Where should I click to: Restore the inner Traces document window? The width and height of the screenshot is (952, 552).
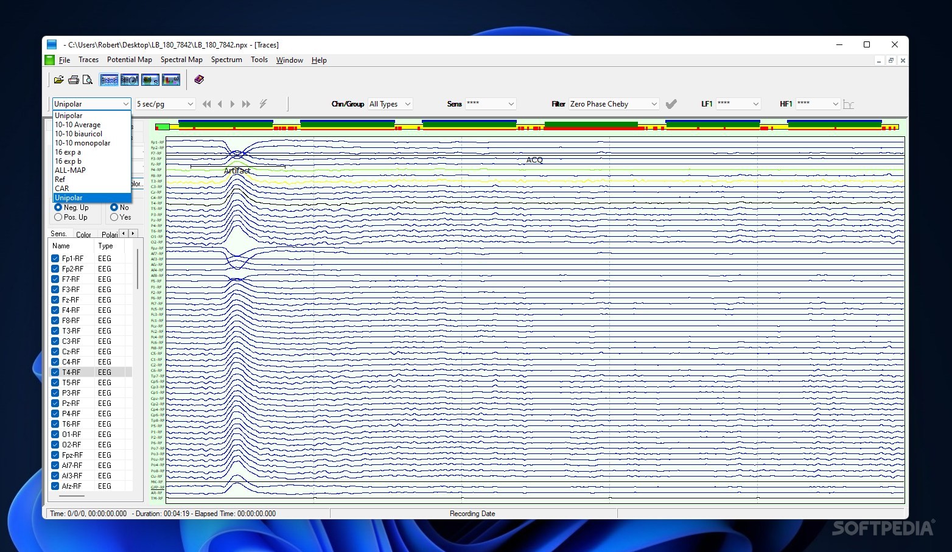891,60
